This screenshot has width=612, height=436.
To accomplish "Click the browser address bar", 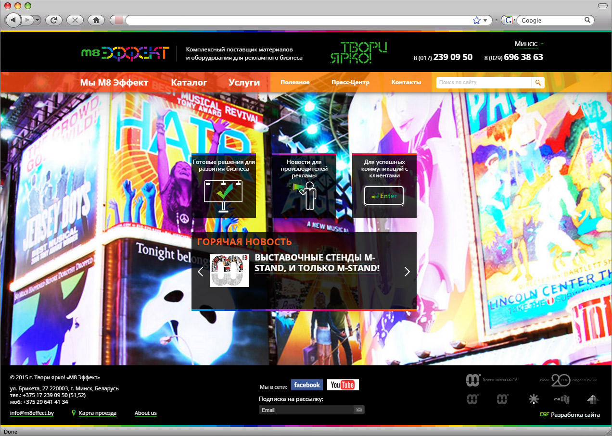I will click(x=298, y=20).
